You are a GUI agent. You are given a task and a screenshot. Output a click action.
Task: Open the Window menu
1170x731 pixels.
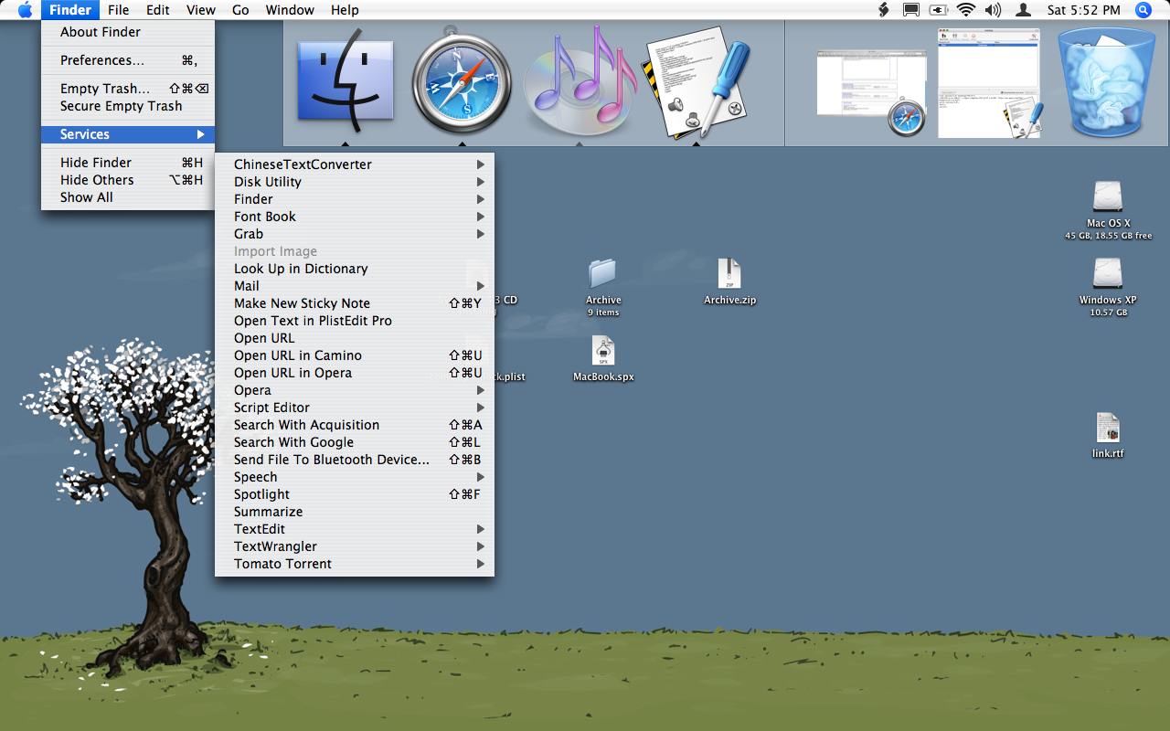point(290,10)
